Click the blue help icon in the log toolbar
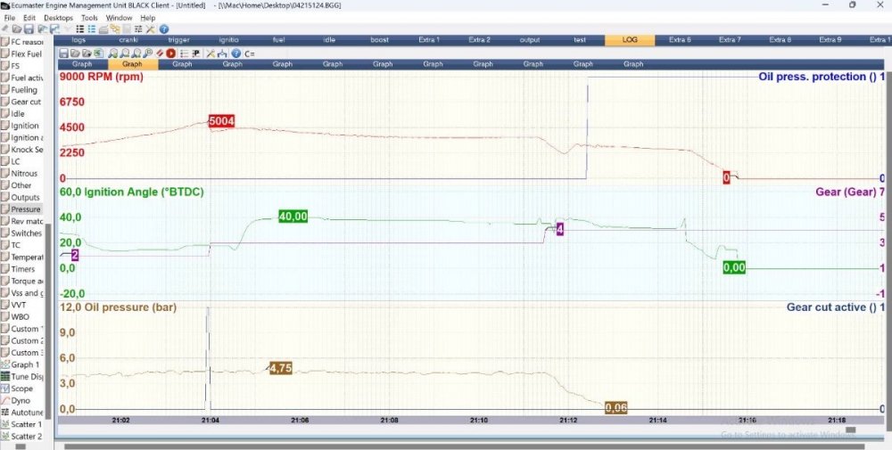 pos(235,53)
